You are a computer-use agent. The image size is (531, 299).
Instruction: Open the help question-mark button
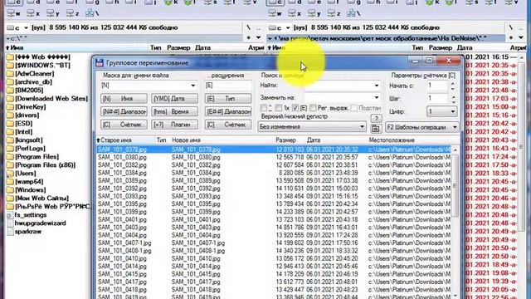point(376,118)
